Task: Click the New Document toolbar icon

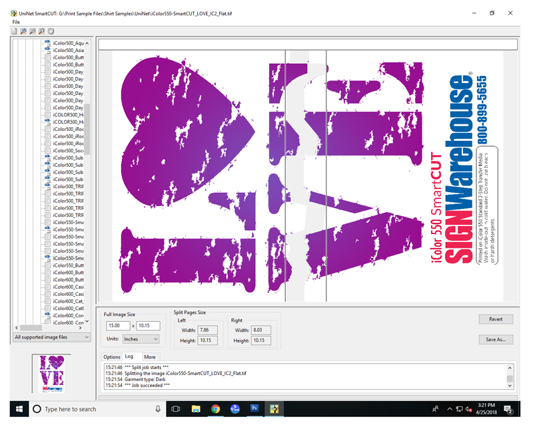Action: tap(14, 31)
